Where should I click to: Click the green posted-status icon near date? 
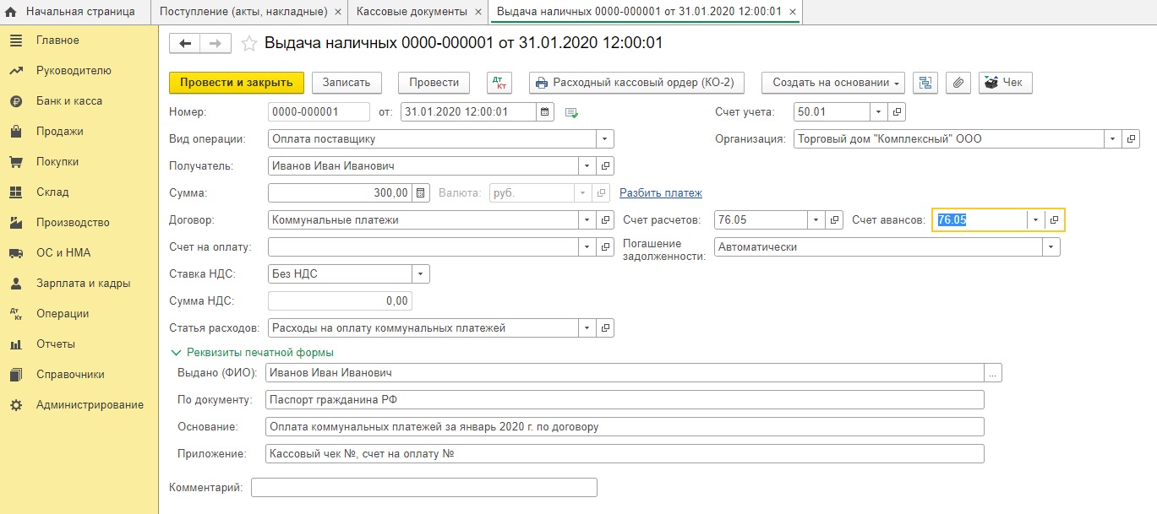coord(571,112)
